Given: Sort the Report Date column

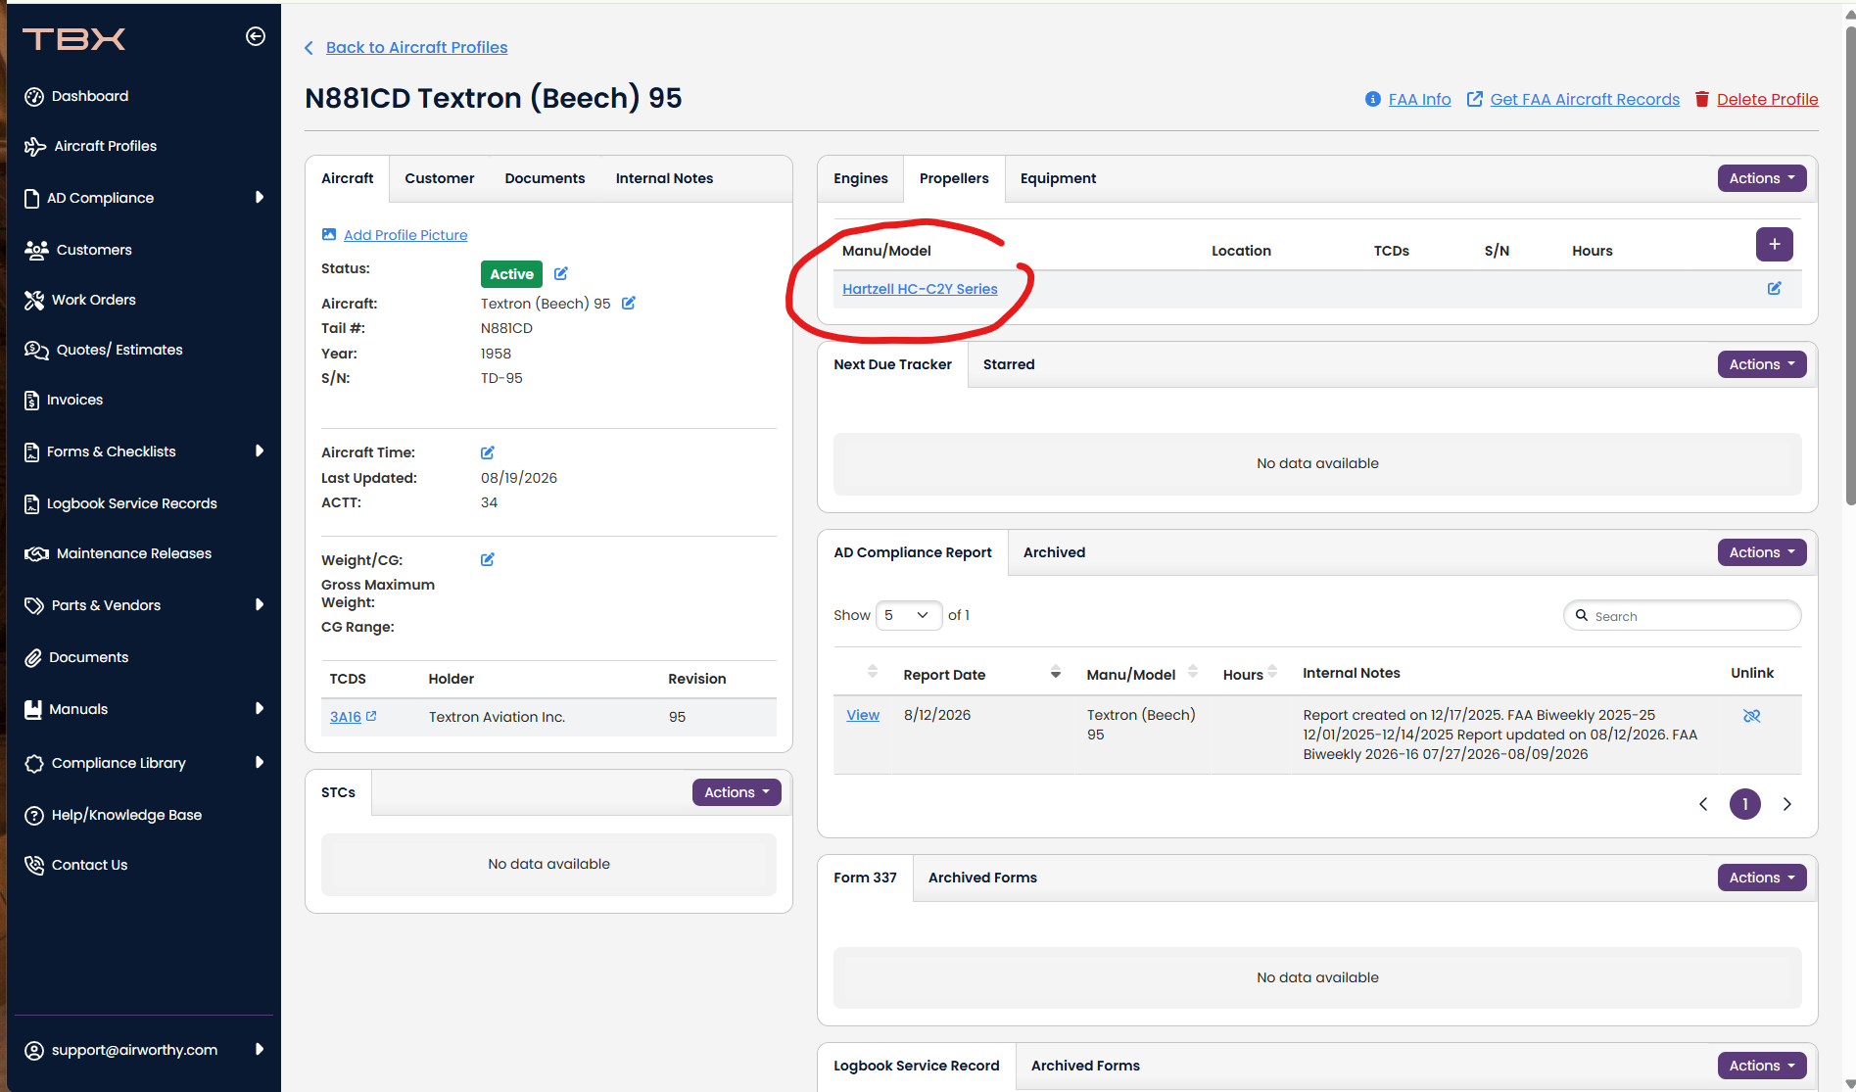Looking at the screenshot, I should 1056,673.
